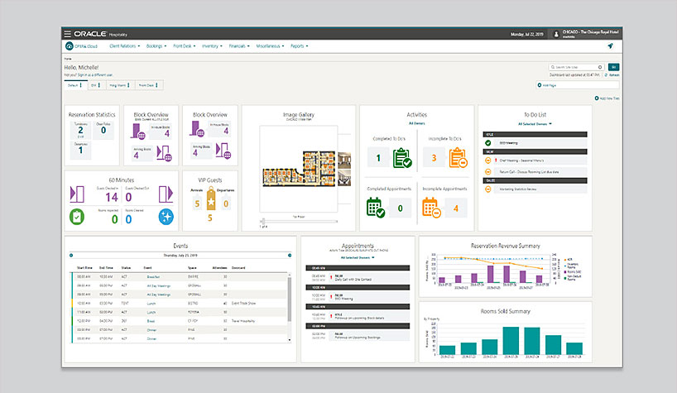
Task: Click Sign in as a different user link
Action: click(95, 75)
